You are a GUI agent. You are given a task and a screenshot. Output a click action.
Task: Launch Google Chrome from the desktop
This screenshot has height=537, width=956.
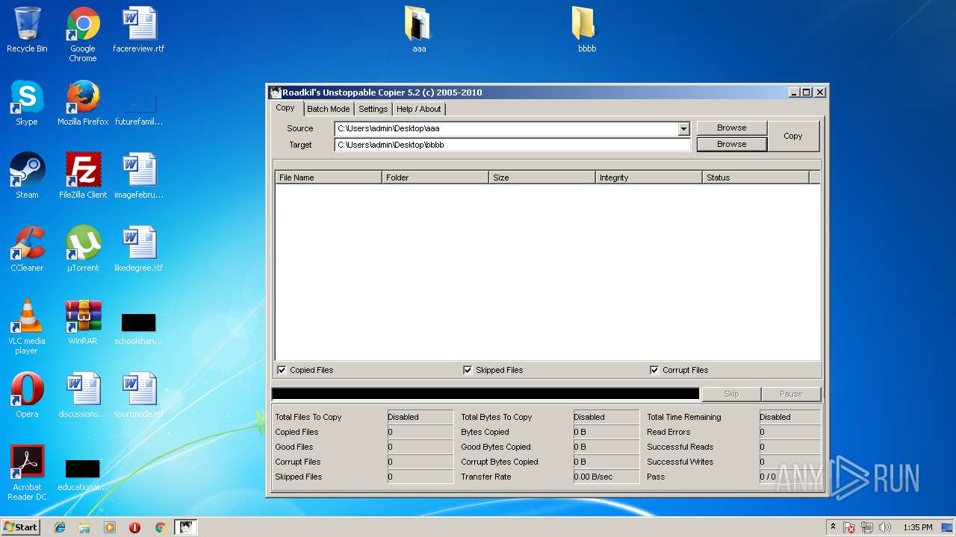tap(83, 34)
